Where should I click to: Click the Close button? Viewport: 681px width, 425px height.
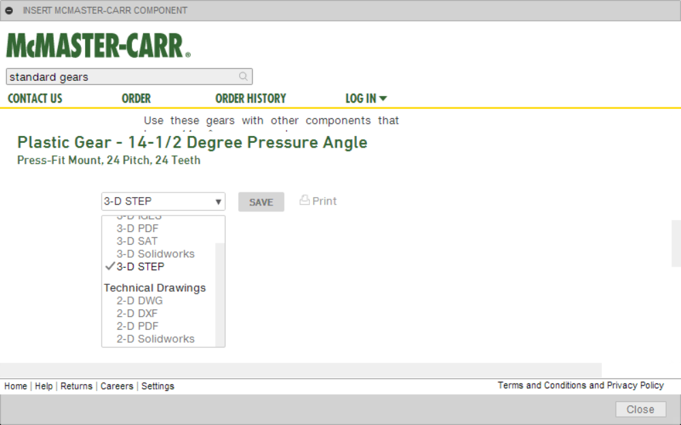point(641,409)
